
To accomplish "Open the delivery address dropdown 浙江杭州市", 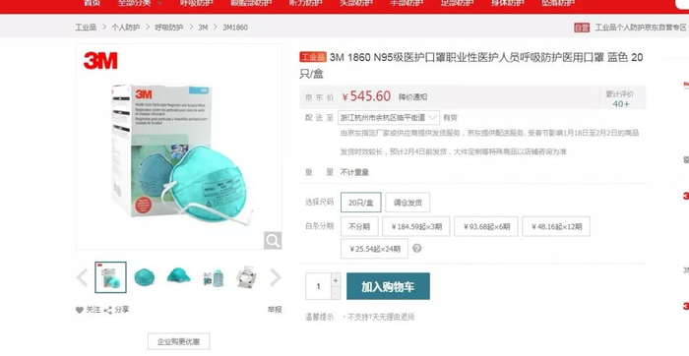I will tap(389, 118).
